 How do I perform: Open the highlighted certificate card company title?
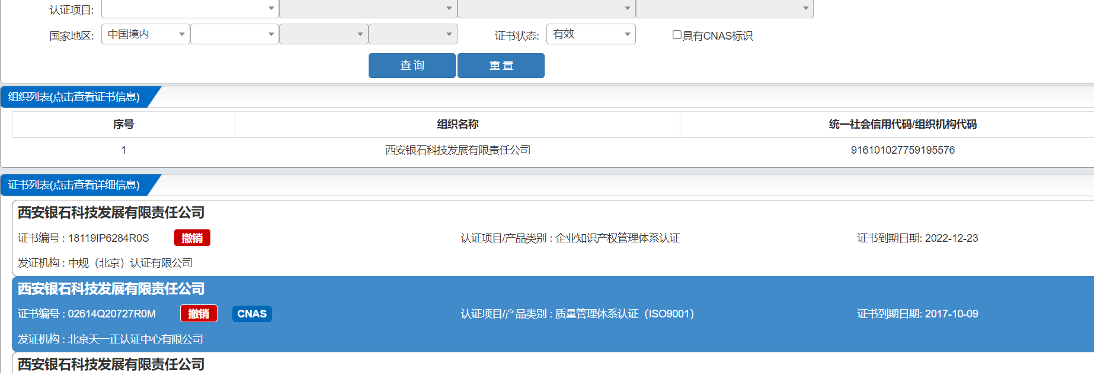pos(111,289)
